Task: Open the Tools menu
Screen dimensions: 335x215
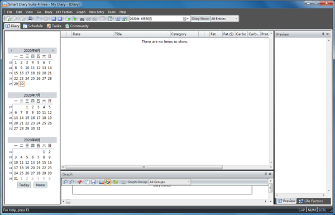Action: (x=112, y=12)
